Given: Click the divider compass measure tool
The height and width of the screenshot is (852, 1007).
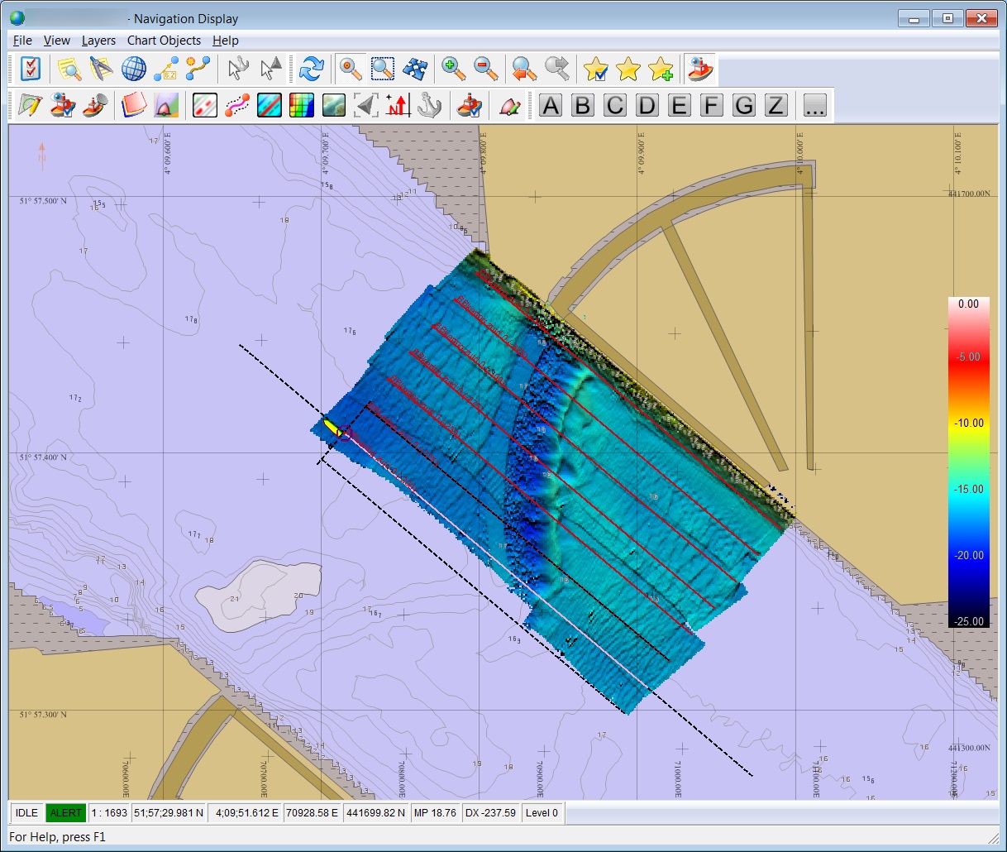Looking at the screenshot, I should (x=101, y=69).
